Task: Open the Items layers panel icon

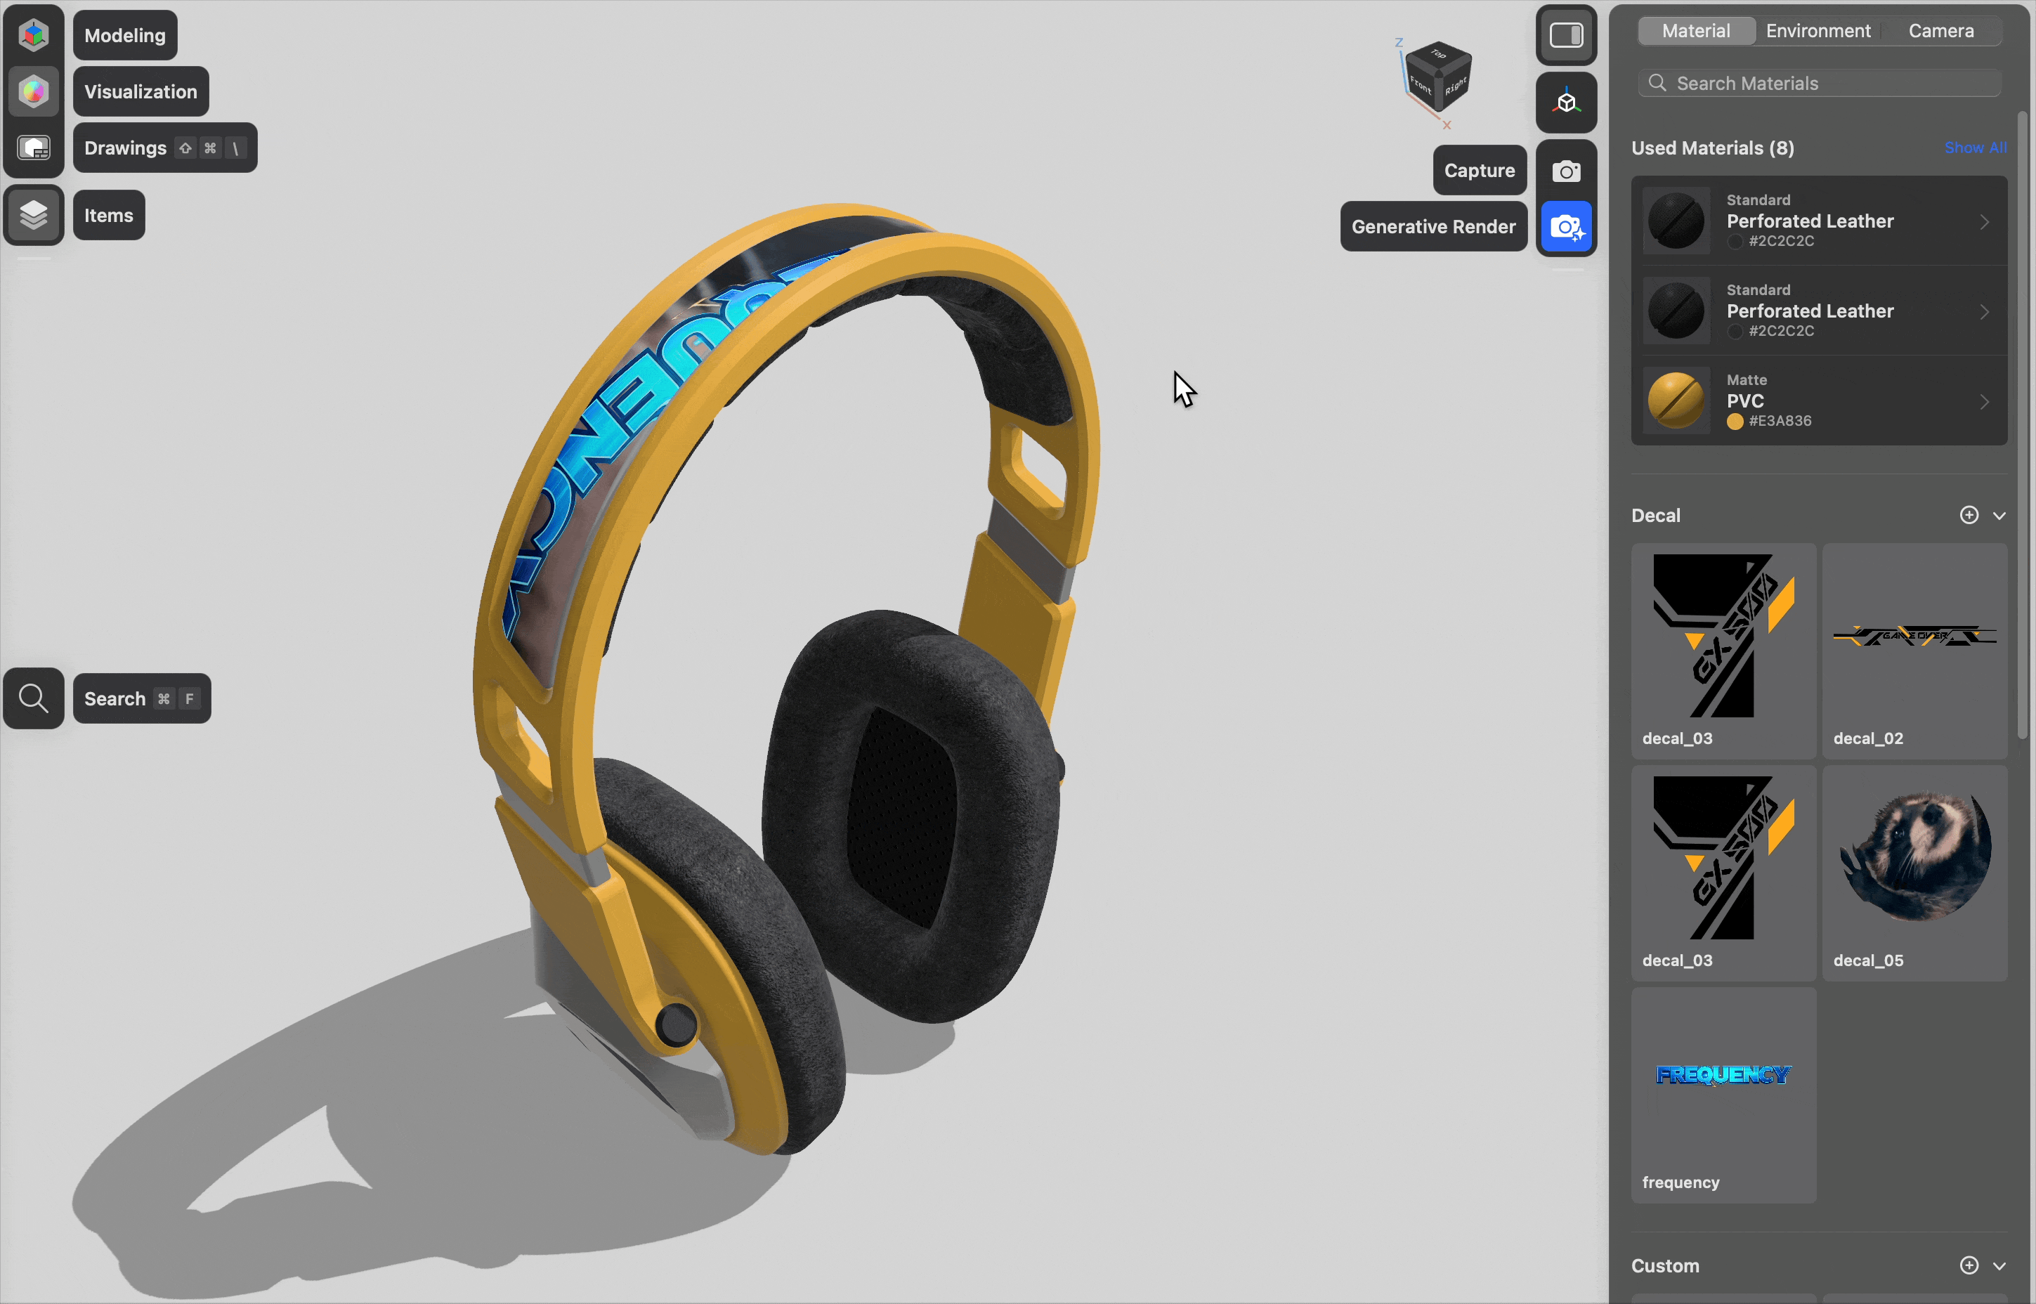Action: tap(34, 215)
